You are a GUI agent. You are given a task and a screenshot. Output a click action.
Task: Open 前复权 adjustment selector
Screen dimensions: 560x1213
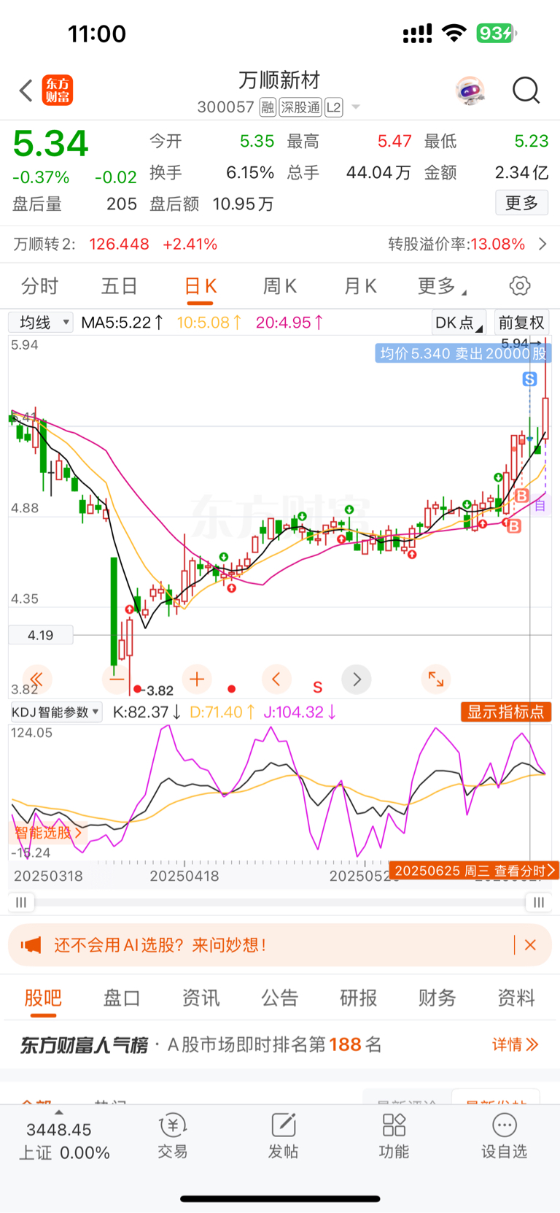tap(522, 323)
